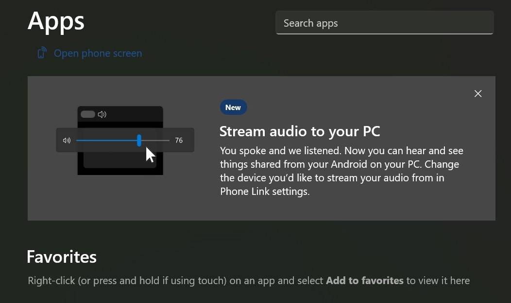The width and height of the screenshot is (511, 303).
Task: Click the Stream audio to your PC heading
Action: click(x=300, y=131)
